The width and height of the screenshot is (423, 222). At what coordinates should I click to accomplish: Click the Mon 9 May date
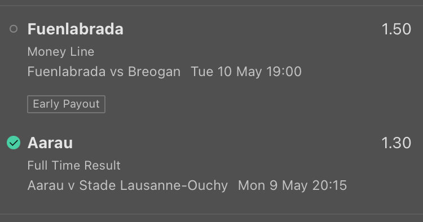pyautogui.click(x=271, y=185)
